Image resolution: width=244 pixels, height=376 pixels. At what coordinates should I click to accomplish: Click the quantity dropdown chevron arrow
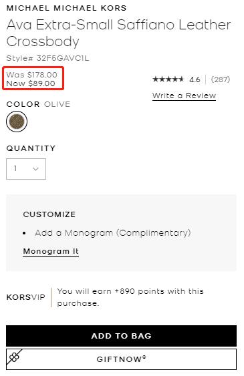point(35,169)
